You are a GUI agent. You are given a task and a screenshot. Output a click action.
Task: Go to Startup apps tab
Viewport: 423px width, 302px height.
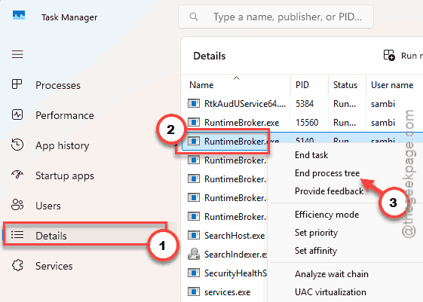[65, 175]
